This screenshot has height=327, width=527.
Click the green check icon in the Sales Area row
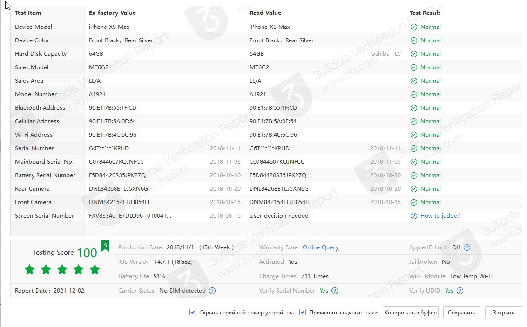tap(414, 81)
